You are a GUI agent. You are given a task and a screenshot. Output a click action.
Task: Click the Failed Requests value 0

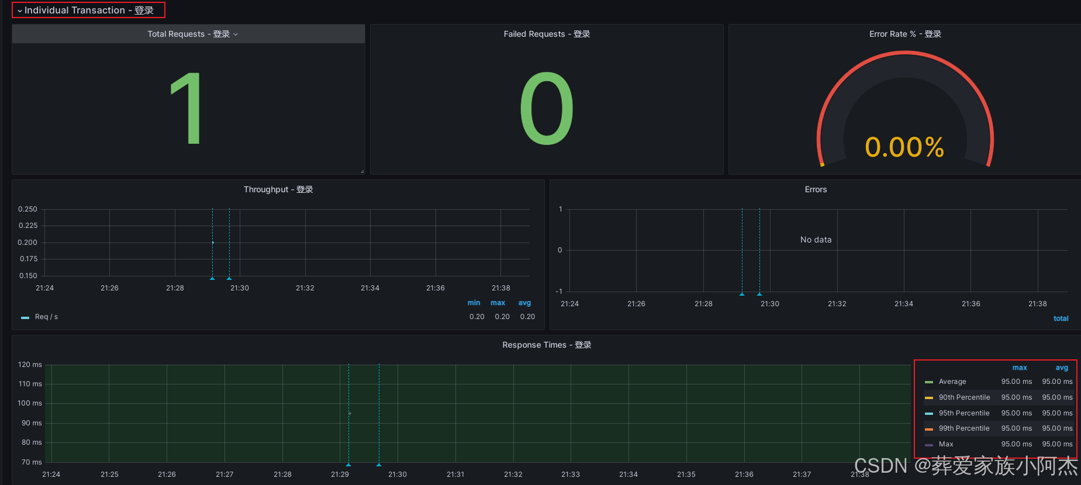(x=547, y=108)
